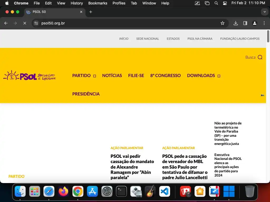Click the page vertical scrollbar thumb
Image resolution: width=270 pixels, height=202 pixels.
point(268,36)
